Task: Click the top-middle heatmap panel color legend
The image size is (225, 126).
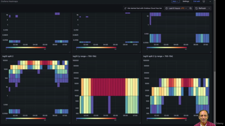Action: tap(96, 48)
